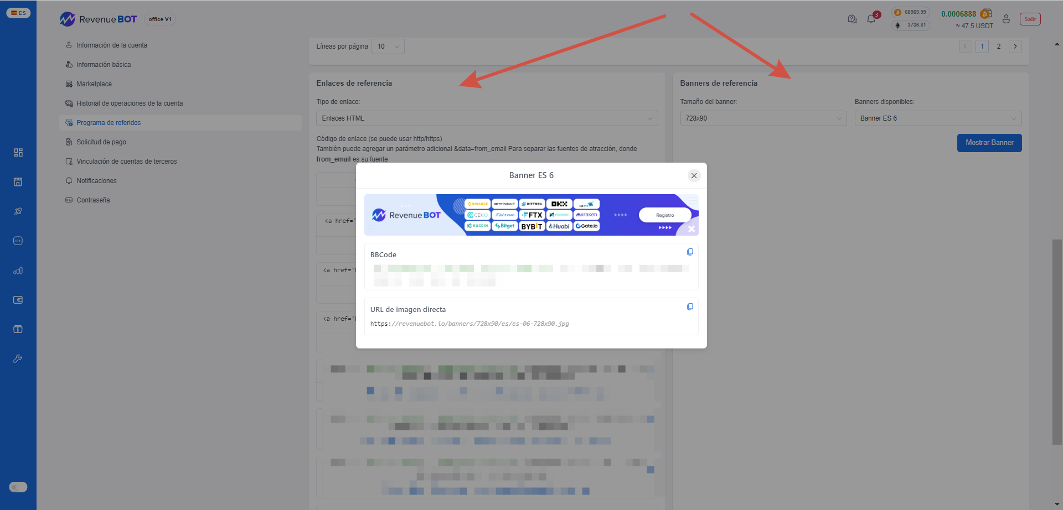The height and width of the screenshot is (510, 1063).
Task: Open the dashboard grid icon in sidebar
Action: tap(18, 152)
